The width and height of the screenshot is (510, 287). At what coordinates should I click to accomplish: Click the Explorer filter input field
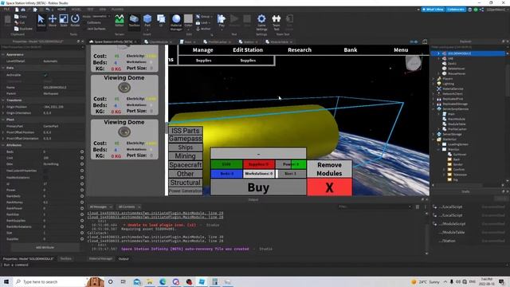(469, 47)
